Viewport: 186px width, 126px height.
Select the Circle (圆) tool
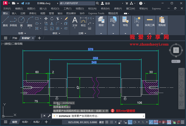pos(21,21)
